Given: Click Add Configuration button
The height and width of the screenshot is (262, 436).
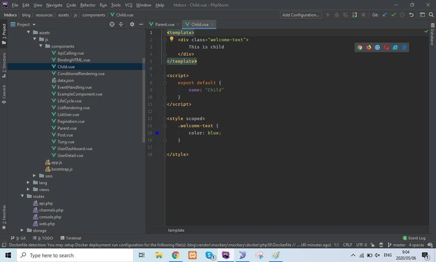Looking at the screenshot, I should [301, 15].
